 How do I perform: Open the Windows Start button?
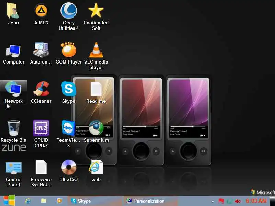[9, 201]
